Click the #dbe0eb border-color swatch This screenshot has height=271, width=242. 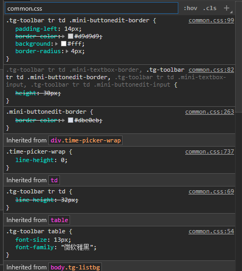71,120
